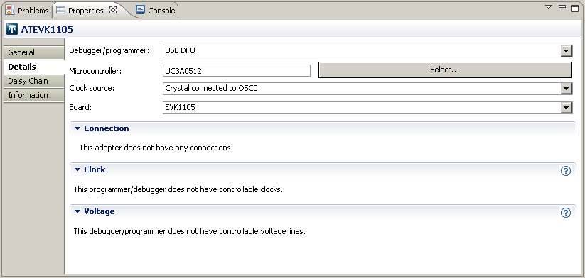
Task: Select the General side tab
Action: tap(33, 52)
